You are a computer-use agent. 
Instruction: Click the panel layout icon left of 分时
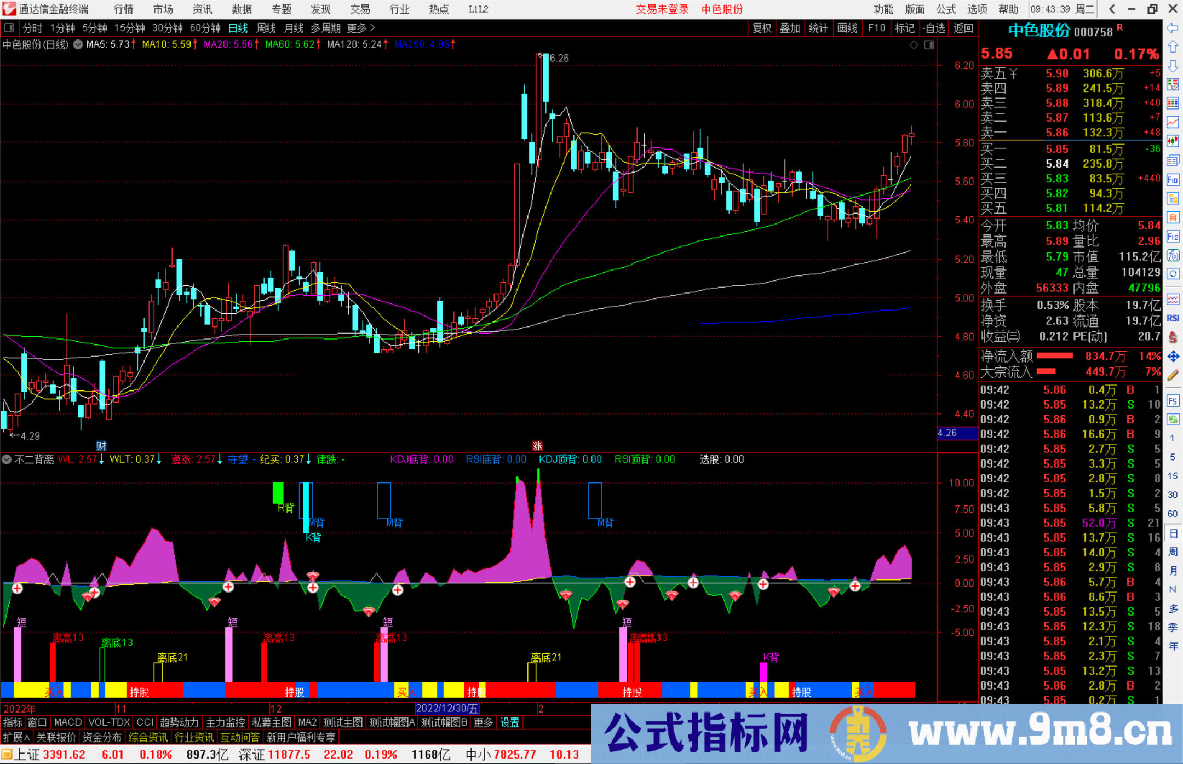coord(9,28)
